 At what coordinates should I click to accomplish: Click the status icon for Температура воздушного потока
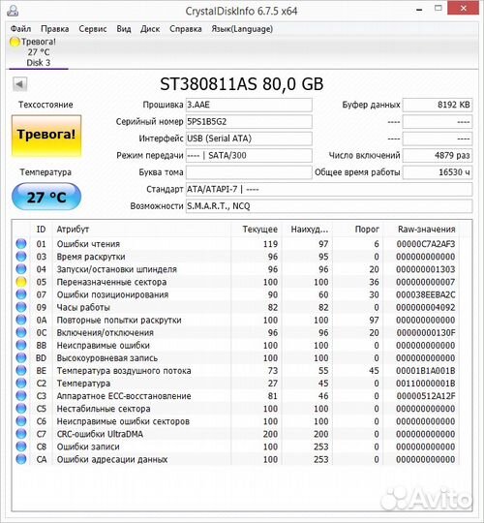coord(21,370)
